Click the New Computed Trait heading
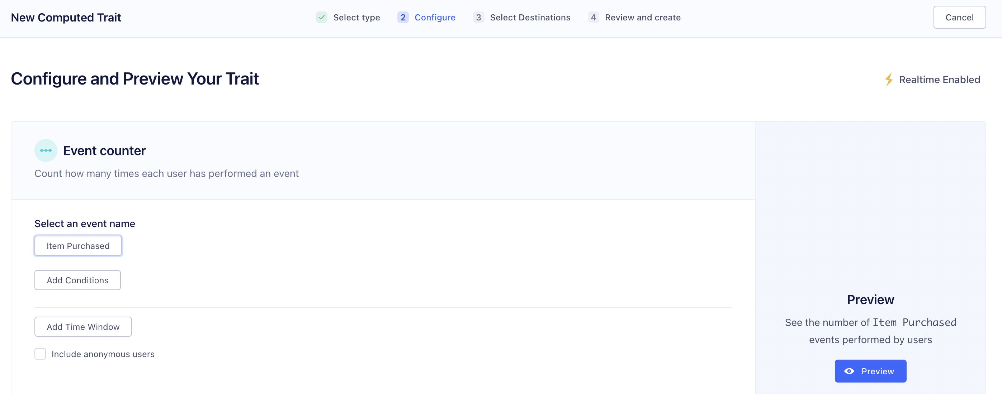The image size is (1002, 394). (x=66, y=17)
